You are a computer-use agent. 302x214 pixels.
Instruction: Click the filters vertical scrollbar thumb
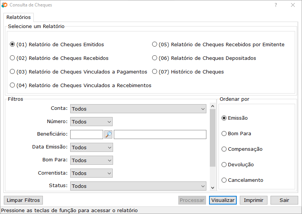212,138
